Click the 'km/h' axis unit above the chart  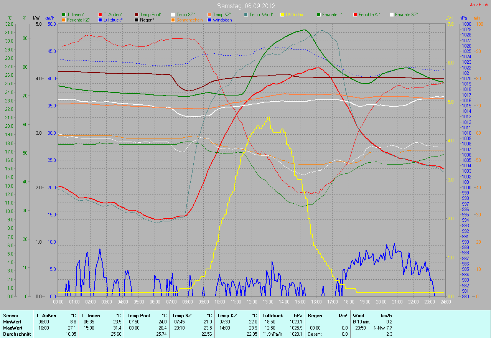[49, 18]
